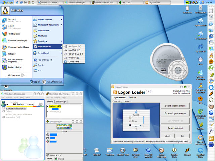Open Recycle Bin on the desktop
Viewport: 215px width, 161px height.
187,8
